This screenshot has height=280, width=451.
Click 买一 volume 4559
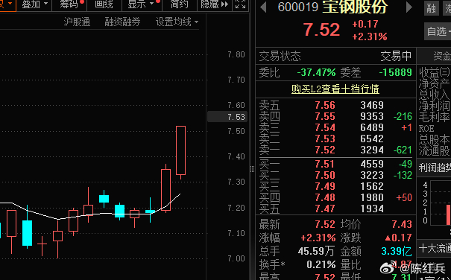pos(372,164)
